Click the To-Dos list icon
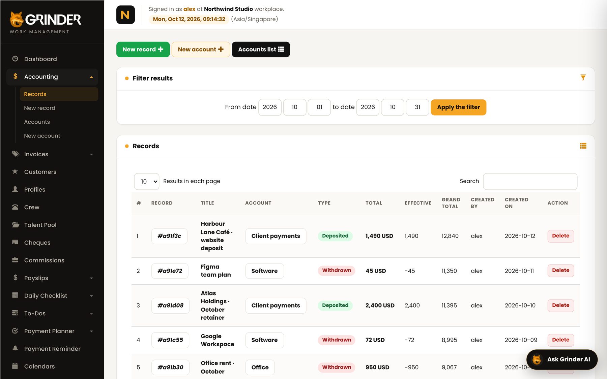The width and height of the screenshot is (607, 379). point(15,313)
